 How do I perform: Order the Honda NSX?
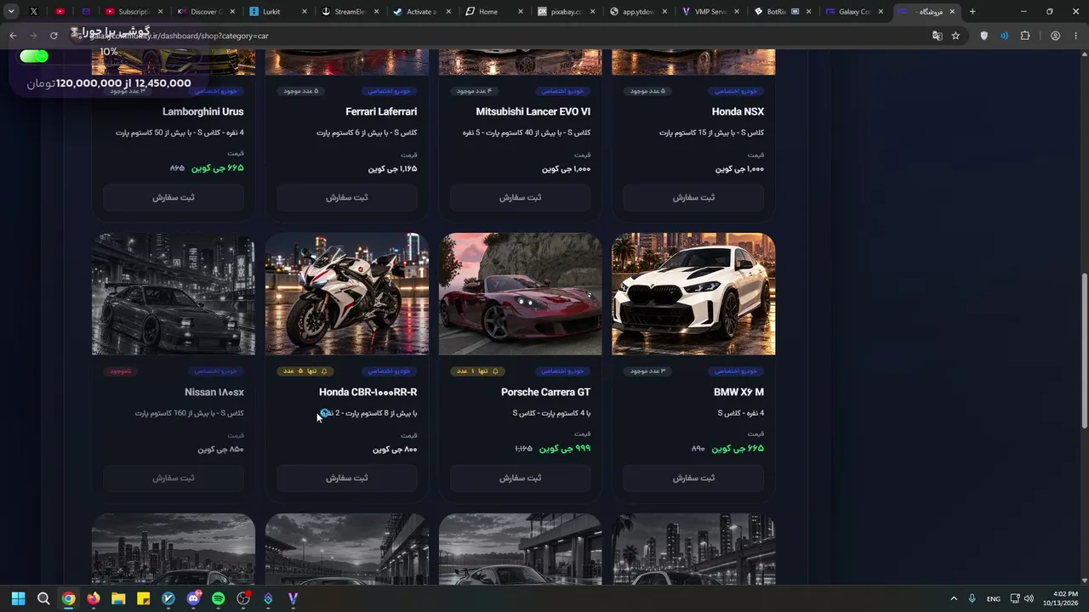693,197
